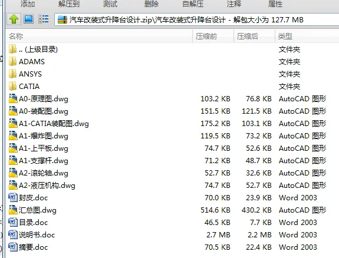Click the parent directory folder icon

[x=12, y=49]
